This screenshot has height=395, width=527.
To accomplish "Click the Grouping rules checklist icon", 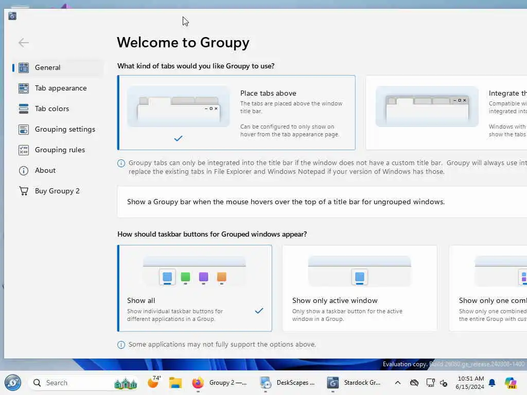I will point(24,150).
